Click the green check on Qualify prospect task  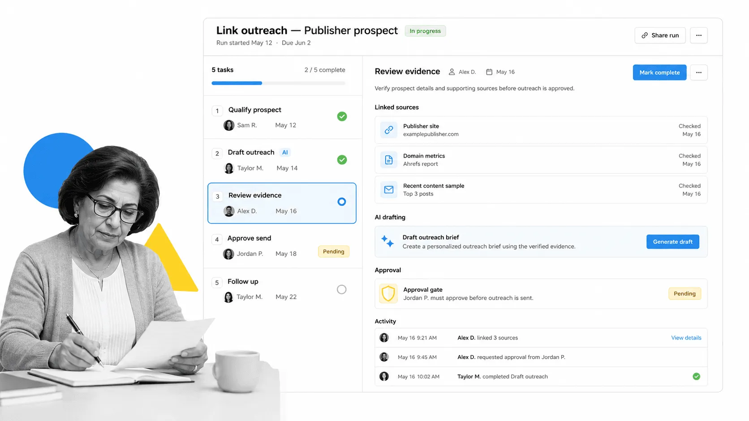342,116
